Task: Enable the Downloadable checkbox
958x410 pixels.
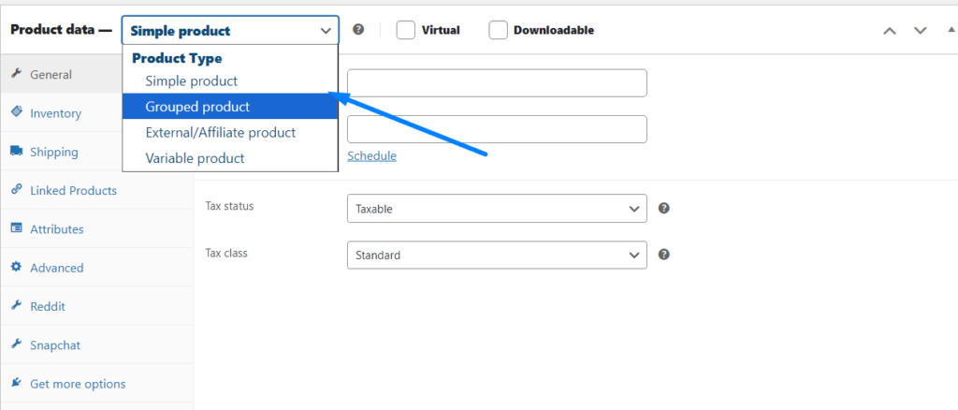Action: click(498, 30)
